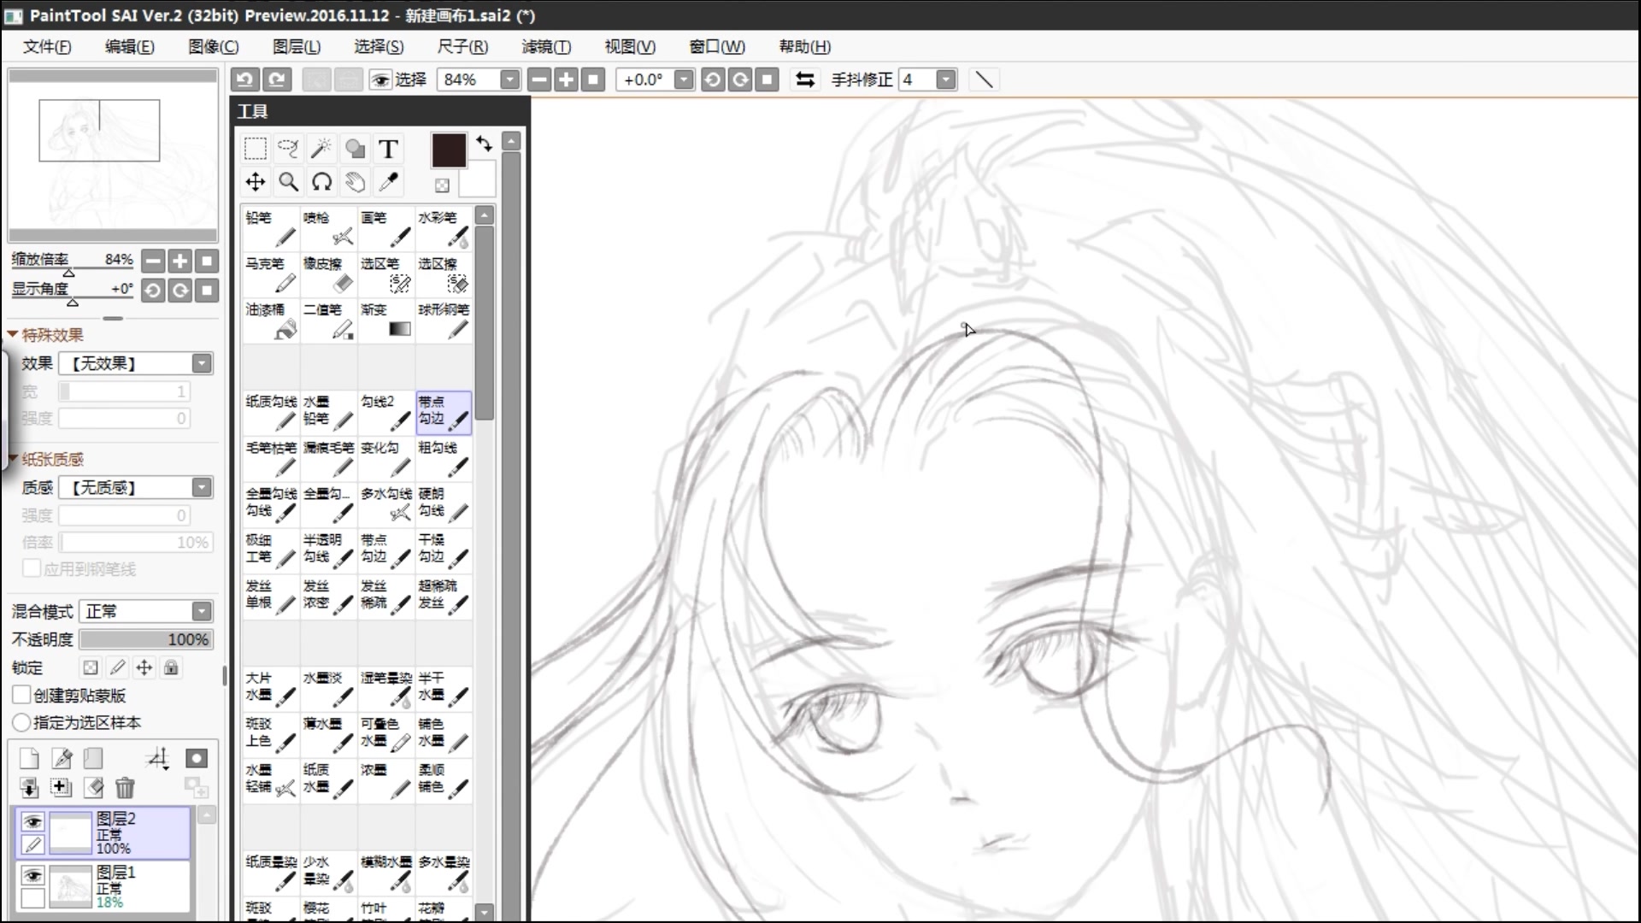
Task: Pick the magic wand tool
Action: pos(321,149)
